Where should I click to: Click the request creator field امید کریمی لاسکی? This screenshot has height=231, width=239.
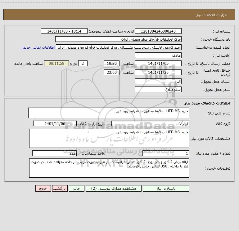coord(119,47)
